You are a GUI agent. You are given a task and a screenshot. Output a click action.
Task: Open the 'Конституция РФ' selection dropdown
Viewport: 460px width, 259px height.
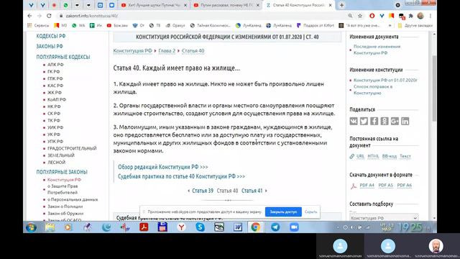(x=384, y=218)
